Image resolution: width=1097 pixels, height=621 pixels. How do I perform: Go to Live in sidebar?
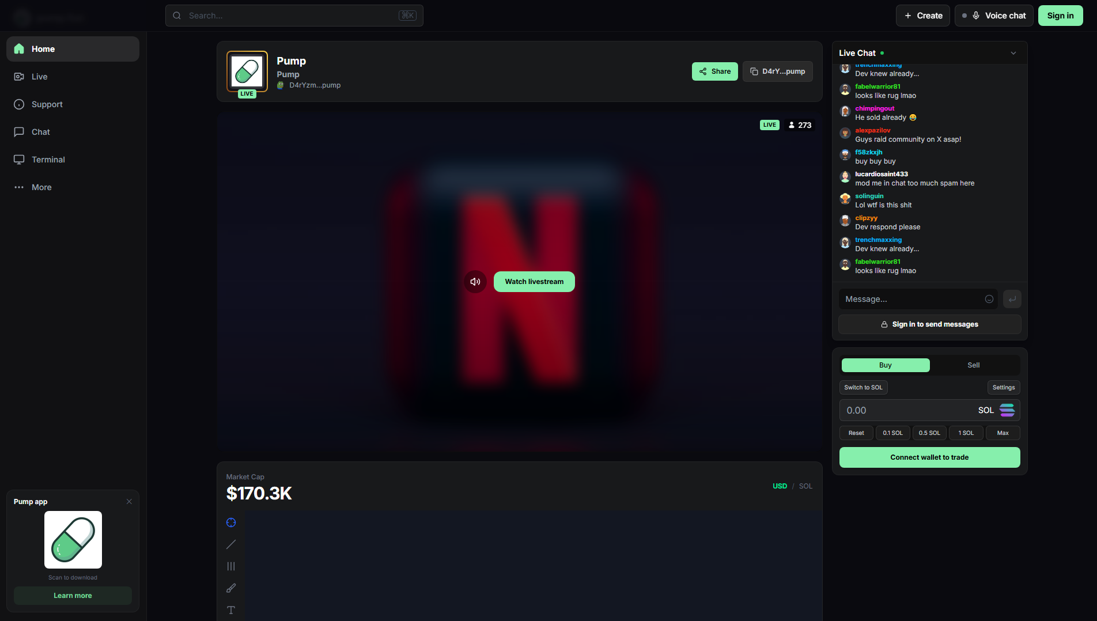coord(73,77)
